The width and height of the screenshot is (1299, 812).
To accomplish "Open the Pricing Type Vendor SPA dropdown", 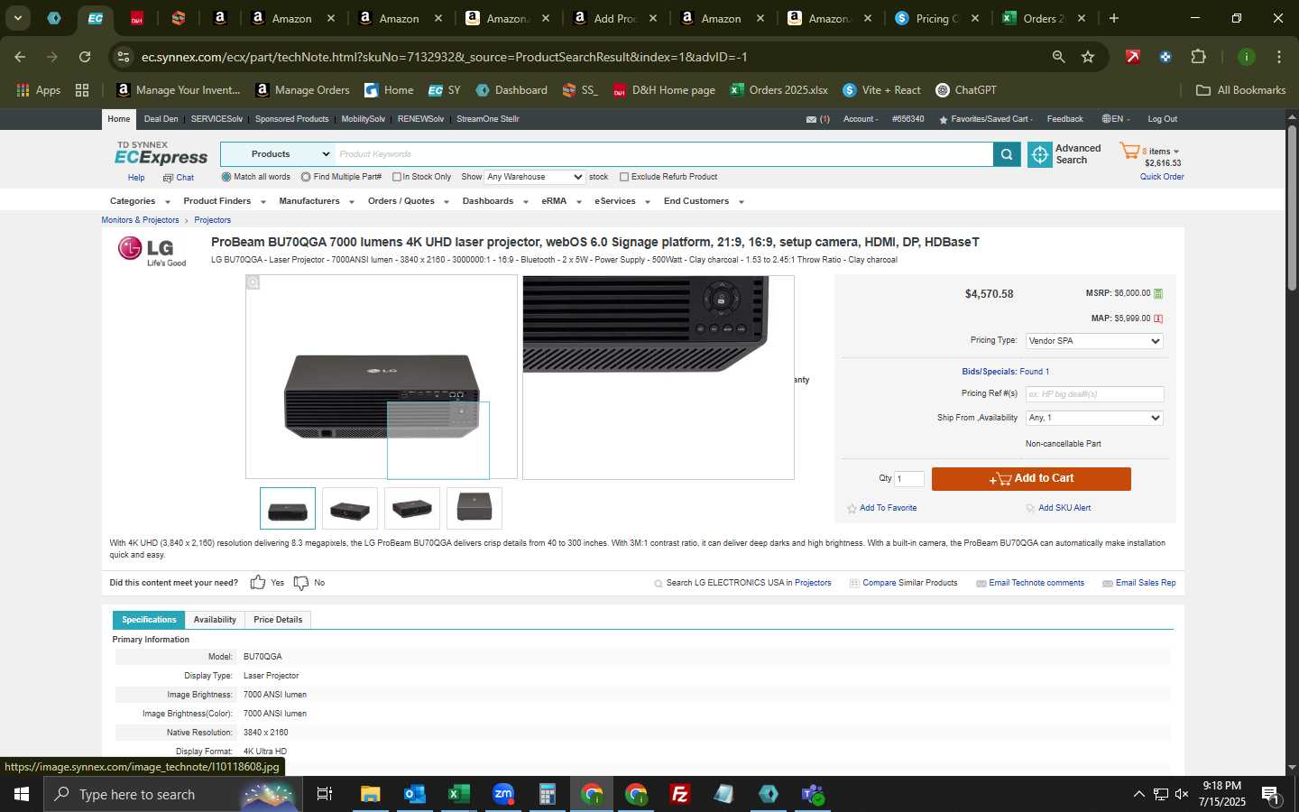I will (1094, 341).
